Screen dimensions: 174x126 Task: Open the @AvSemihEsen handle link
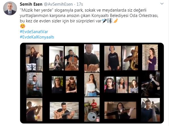pos(58,4)
